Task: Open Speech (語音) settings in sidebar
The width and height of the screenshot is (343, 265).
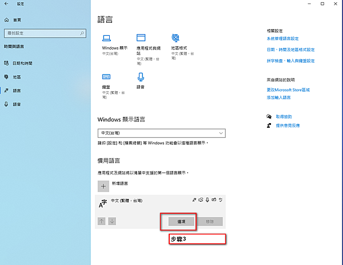Action: click(x=13, y=104)
